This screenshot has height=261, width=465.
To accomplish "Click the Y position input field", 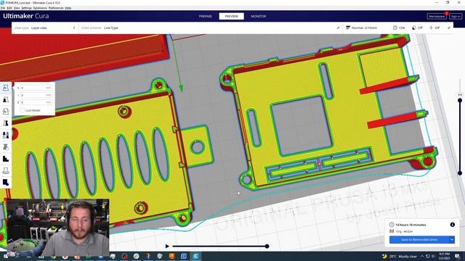I will coord(36,95).
